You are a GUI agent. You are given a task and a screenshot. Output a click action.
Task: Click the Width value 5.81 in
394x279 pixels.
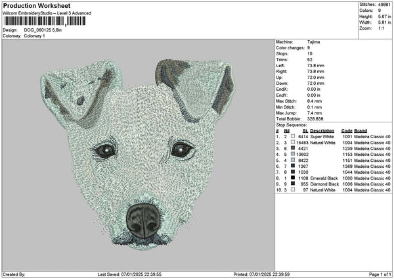[384, 22]
